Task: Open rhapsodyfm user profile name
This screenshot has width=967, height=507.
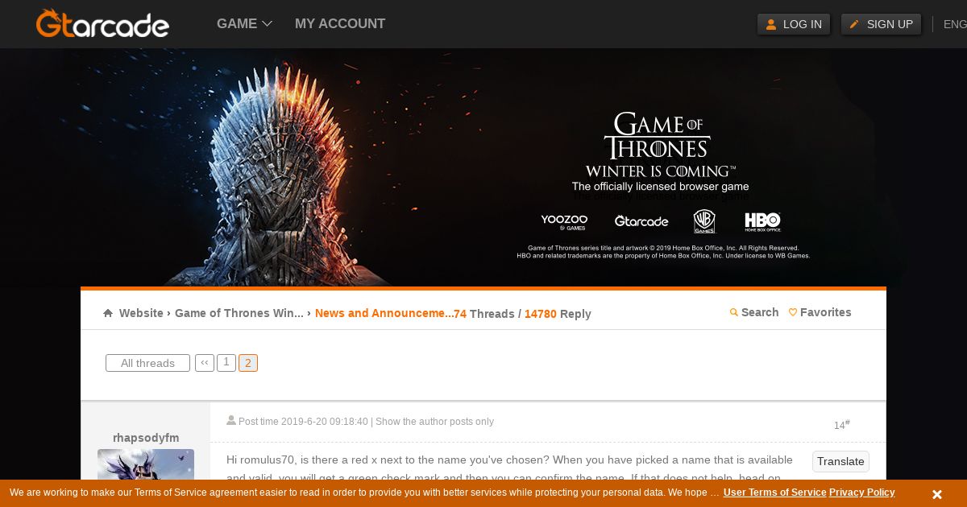Action: tap(146, 438)
